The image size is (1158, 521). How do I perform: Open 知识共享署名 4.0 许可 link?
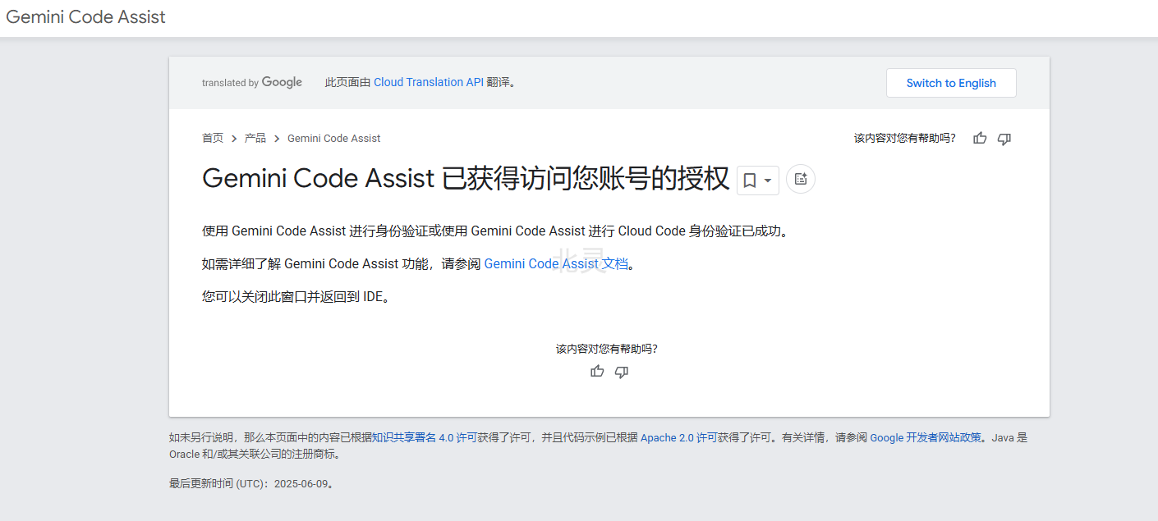(x=424, y=438)
